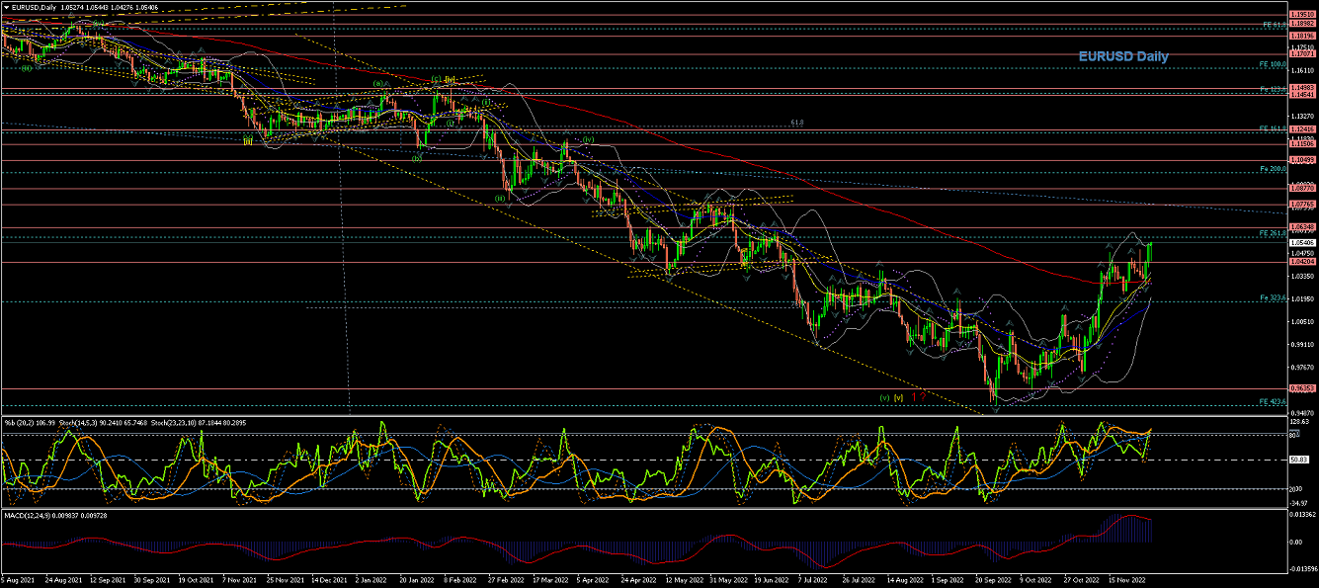The height and width of the screenshot is (588, 1319).
Task: Select the green (c) wave label
Action: pos(435,79)
